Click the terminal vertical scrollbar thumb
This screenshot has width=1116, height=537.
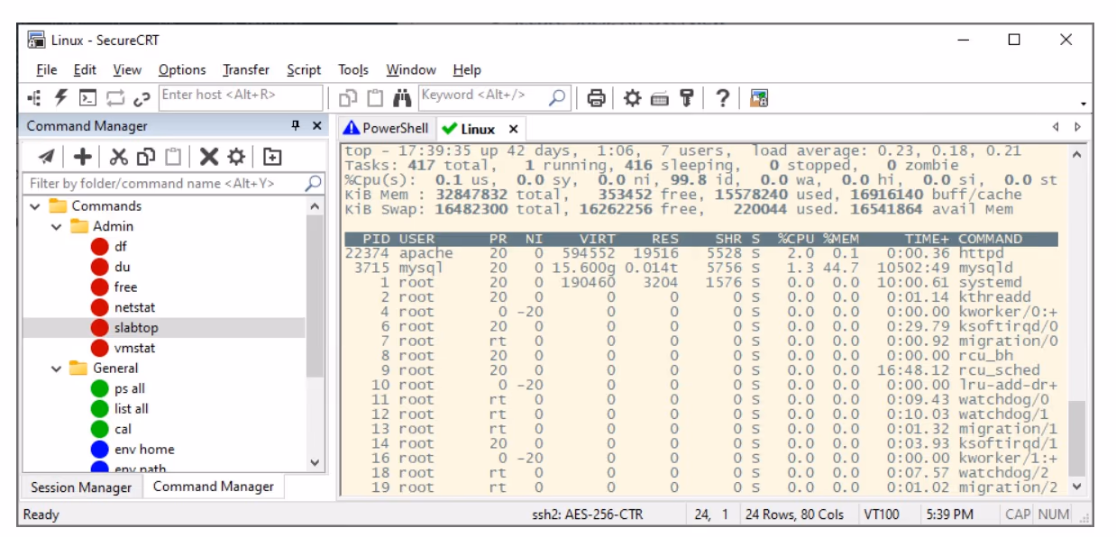(1076, 437)
